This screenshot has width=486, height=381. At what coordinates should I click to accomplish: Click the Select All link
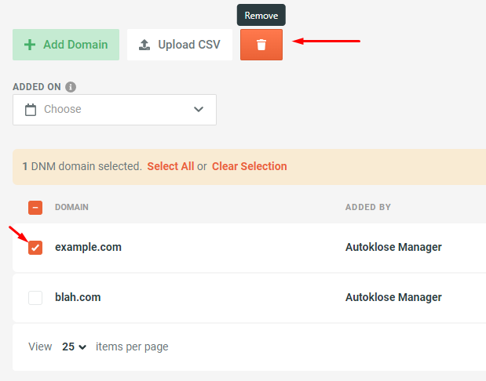tap(170, 166)
